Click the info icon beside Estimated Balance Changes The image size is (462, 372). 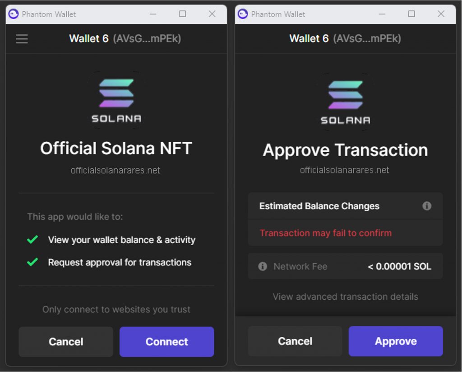tap(426, 206)
